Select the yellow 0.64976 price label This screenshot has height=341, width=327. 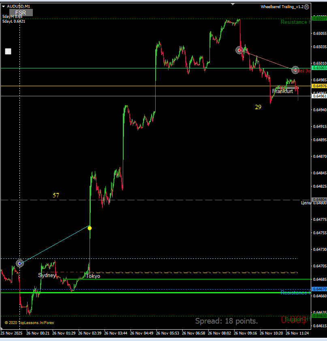[319, 86]
